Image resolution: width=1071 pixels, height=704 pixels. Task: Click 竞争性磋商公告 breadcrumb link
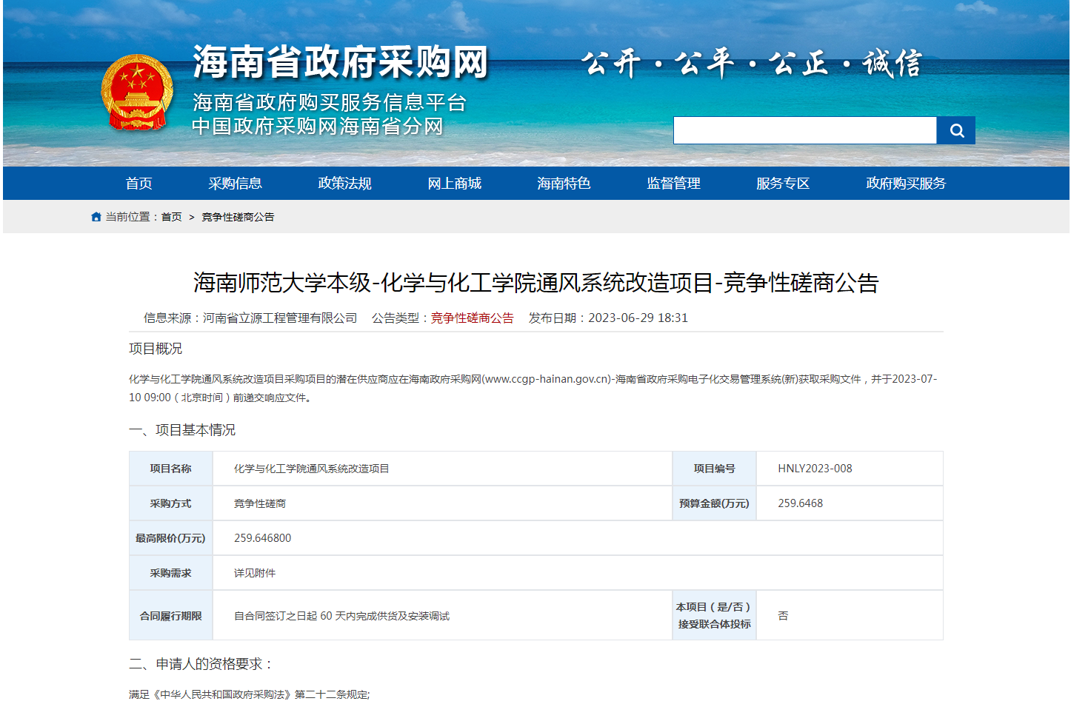[238, 217]
